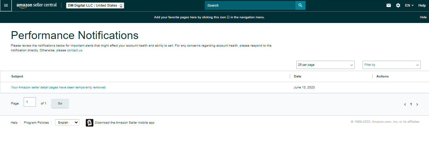The height and width of the screenshot is (162, 429).
Task: Open the 'Filter by' dropdown
Action: coord(392,65)
